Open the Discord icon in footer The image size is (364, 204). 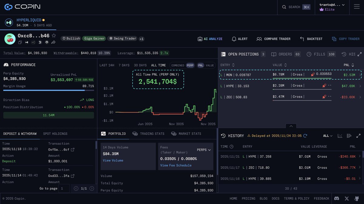point(336,199)
